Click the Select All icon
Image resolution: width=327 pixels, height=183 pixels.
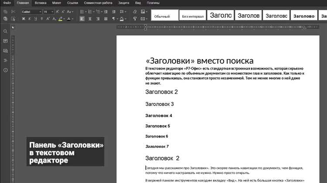point(13,19)
